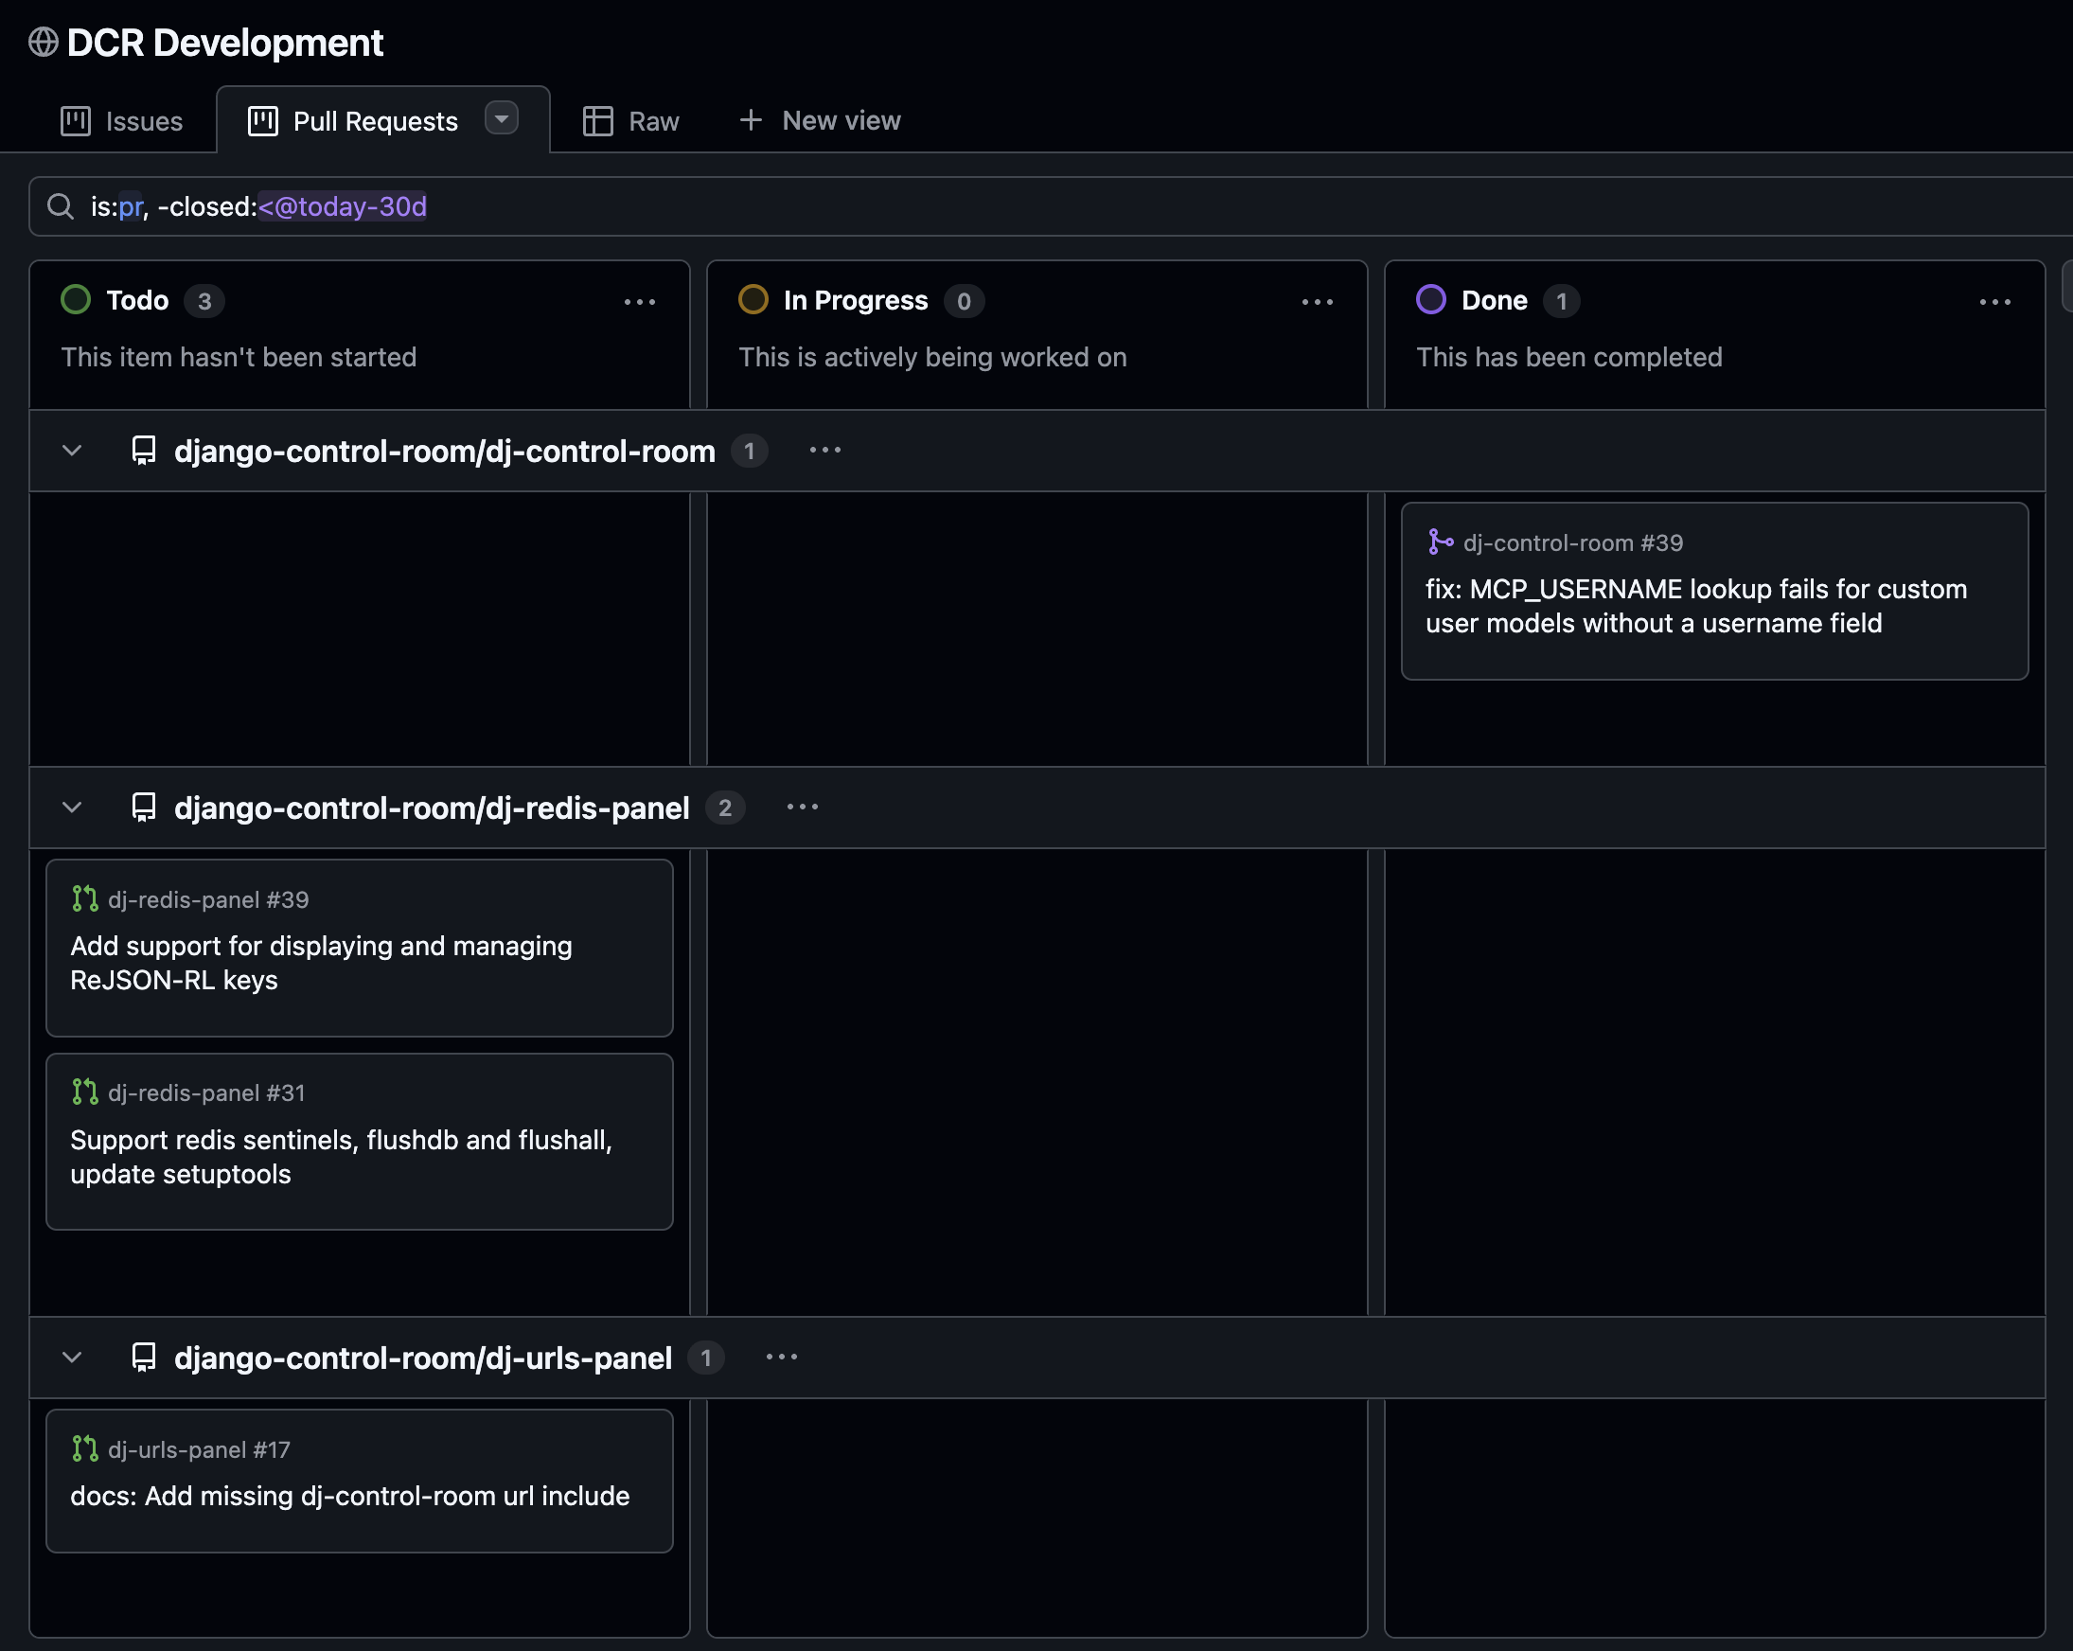The width and height of the screenshot is (2073, 1651).
Task: Click the yellow In Progress status circle
Action: [x=753, y=300]
